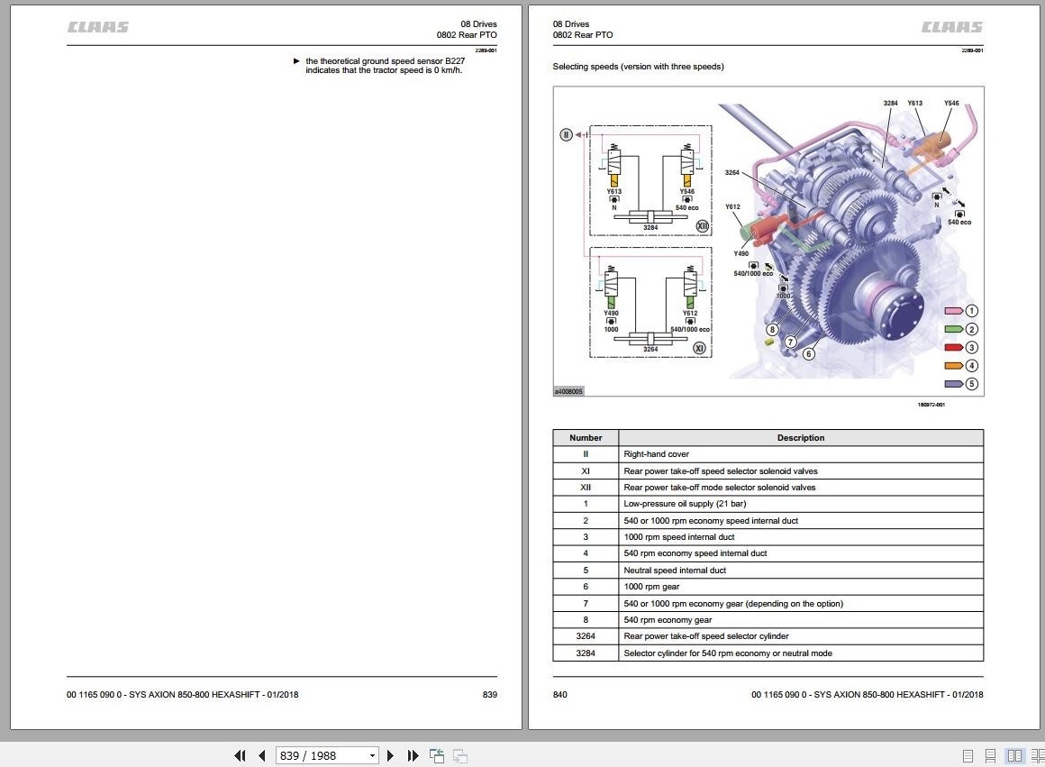Jump to the last page
This screenshot has width=1045, height=767.
pos(413,755)
